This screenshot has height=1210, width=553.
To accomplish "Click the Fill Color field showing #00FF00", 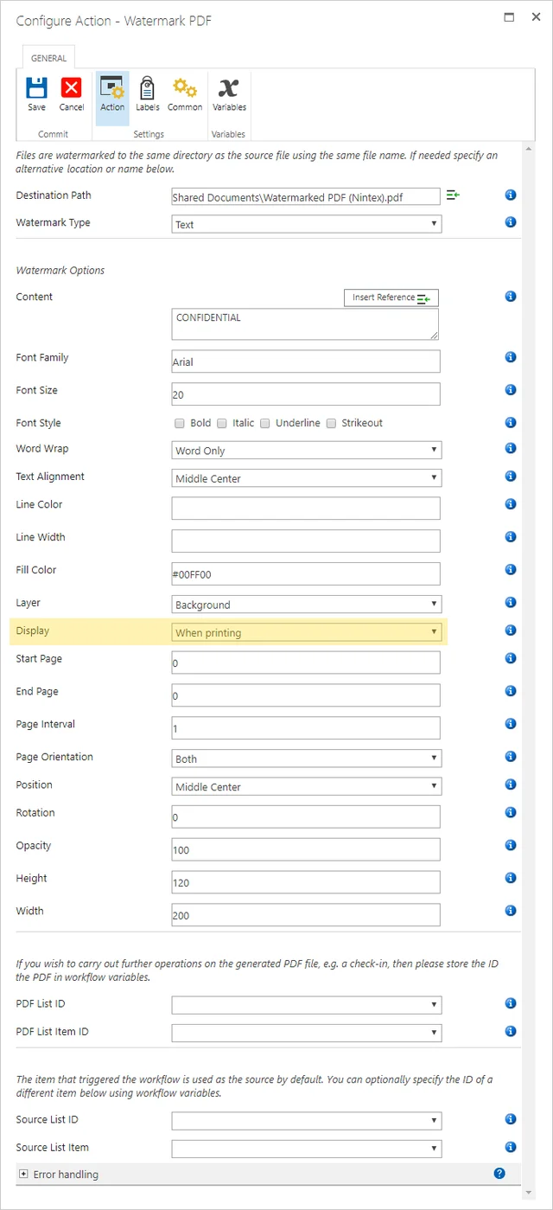I will (x=307, y=573).
